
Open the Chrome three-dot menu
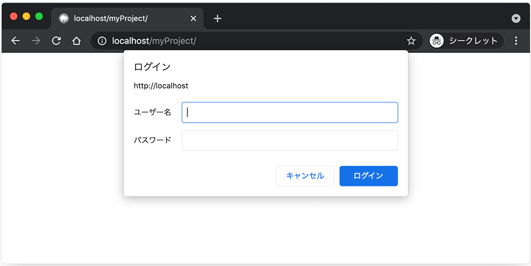coord(516,41)
